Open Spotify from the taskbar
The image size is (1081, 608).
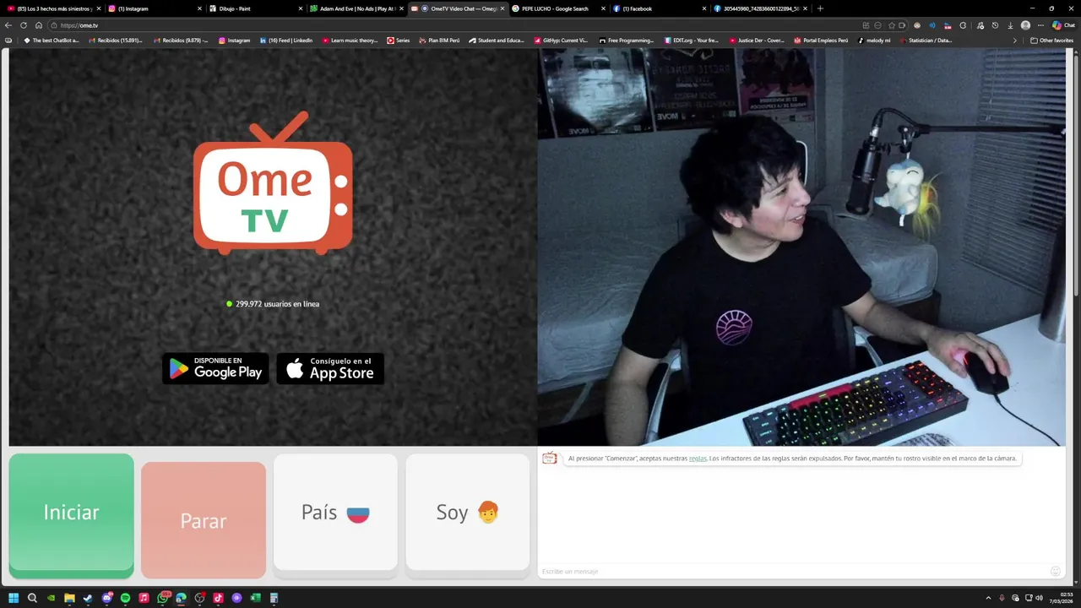click(125, 598)
